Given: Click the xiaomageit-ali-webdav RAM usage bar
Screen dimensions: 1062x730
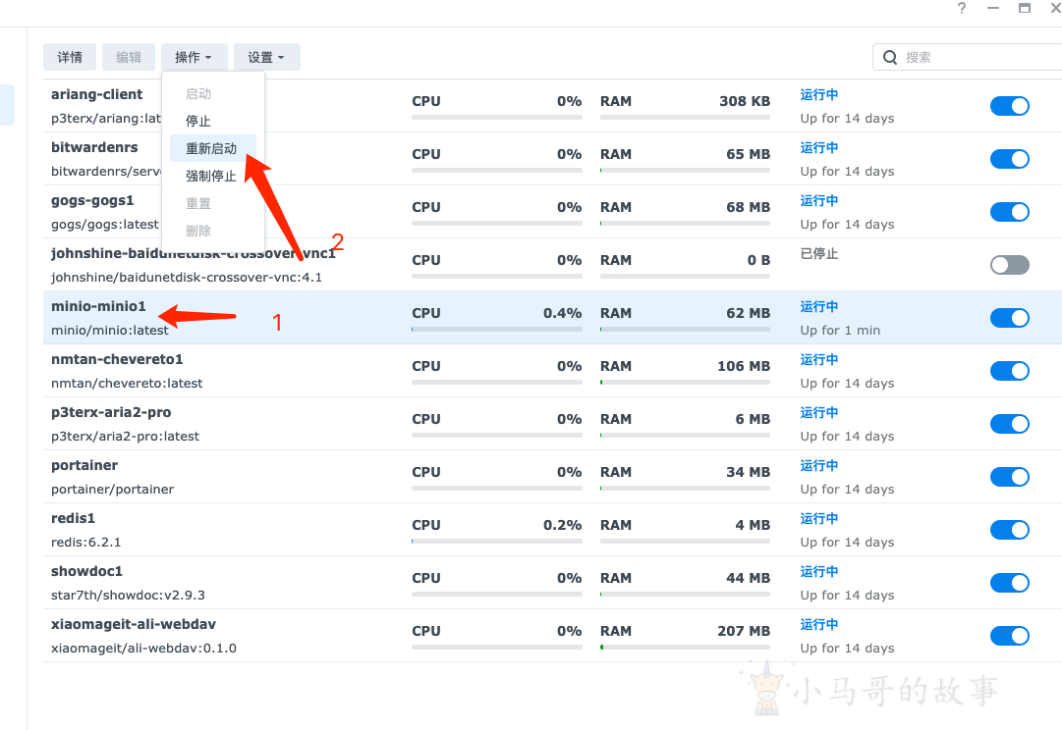Looking at the screenshot, I should pos(685,648).
